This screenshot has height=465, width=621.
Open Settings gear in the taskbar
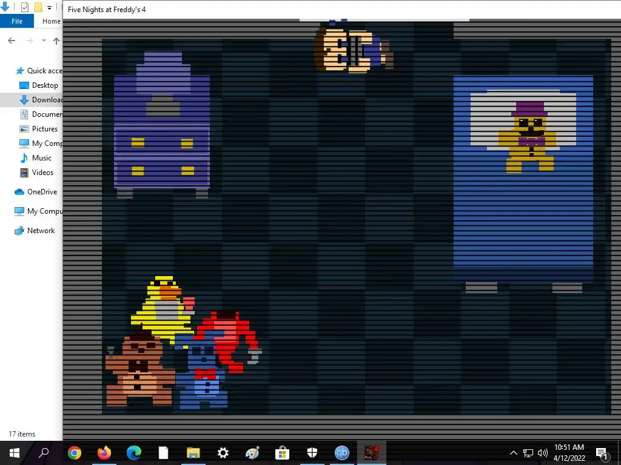pyautogui.click(x=223, y=452)
